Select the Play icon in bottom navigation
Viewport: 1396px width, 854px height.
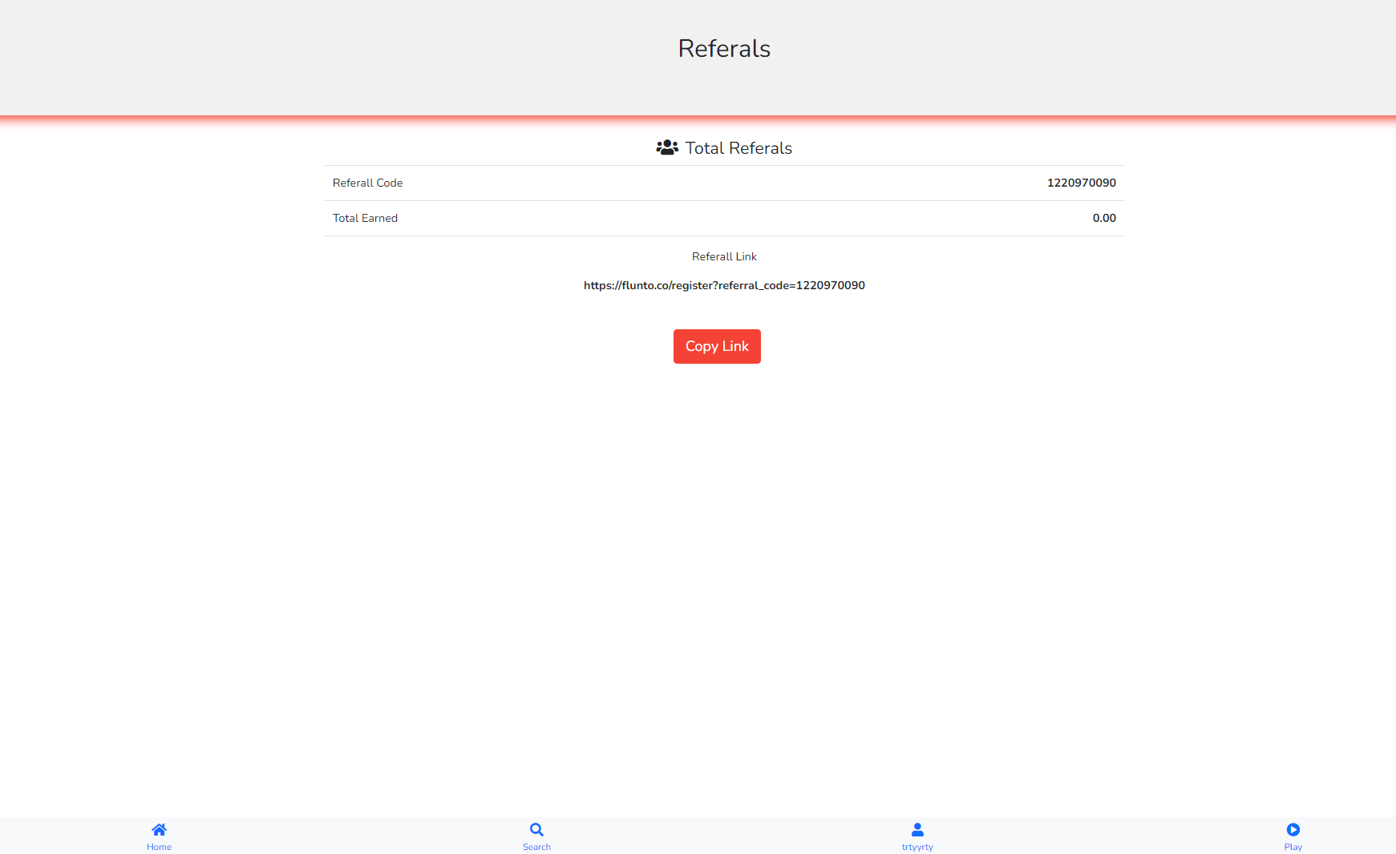tap(1293, 829)
